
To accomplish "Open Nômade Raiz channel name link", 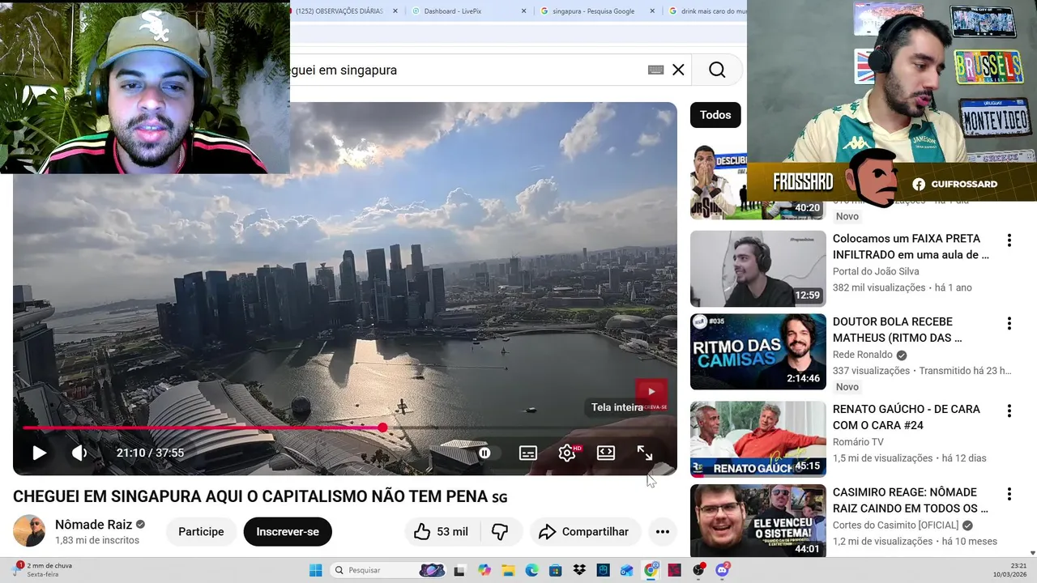I will click(93, 524).
